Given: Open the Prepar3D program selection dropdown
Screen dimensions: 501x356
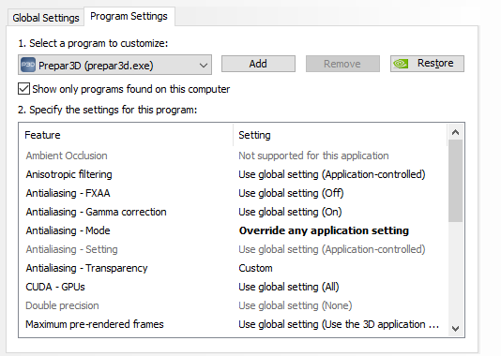Looking at the screenshot, I should click(x=114, y=65).
